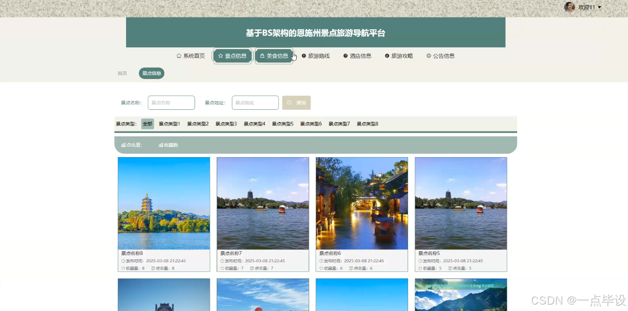This screenshot has width=628, height=311.
Task: Click 点击量 icon on 景点名称7 card
Action: [x=252, y=268]
